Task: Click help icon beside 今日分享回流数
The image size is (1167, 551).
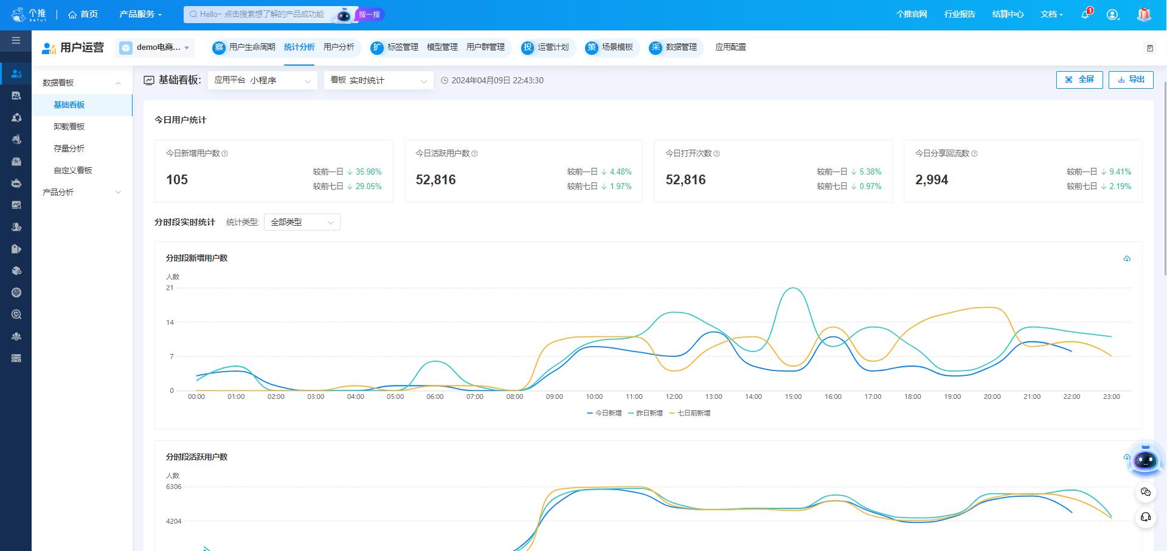Action: (974, 154)
